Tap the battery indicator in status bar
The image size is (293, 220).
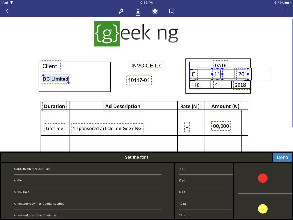(x=288, y=3)
